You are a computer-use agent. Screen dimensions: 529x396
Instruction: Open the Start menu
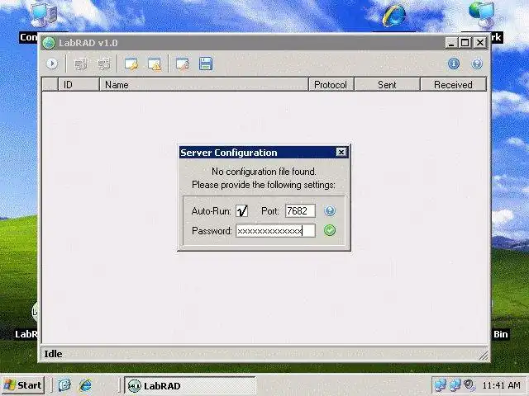(23, 385)
